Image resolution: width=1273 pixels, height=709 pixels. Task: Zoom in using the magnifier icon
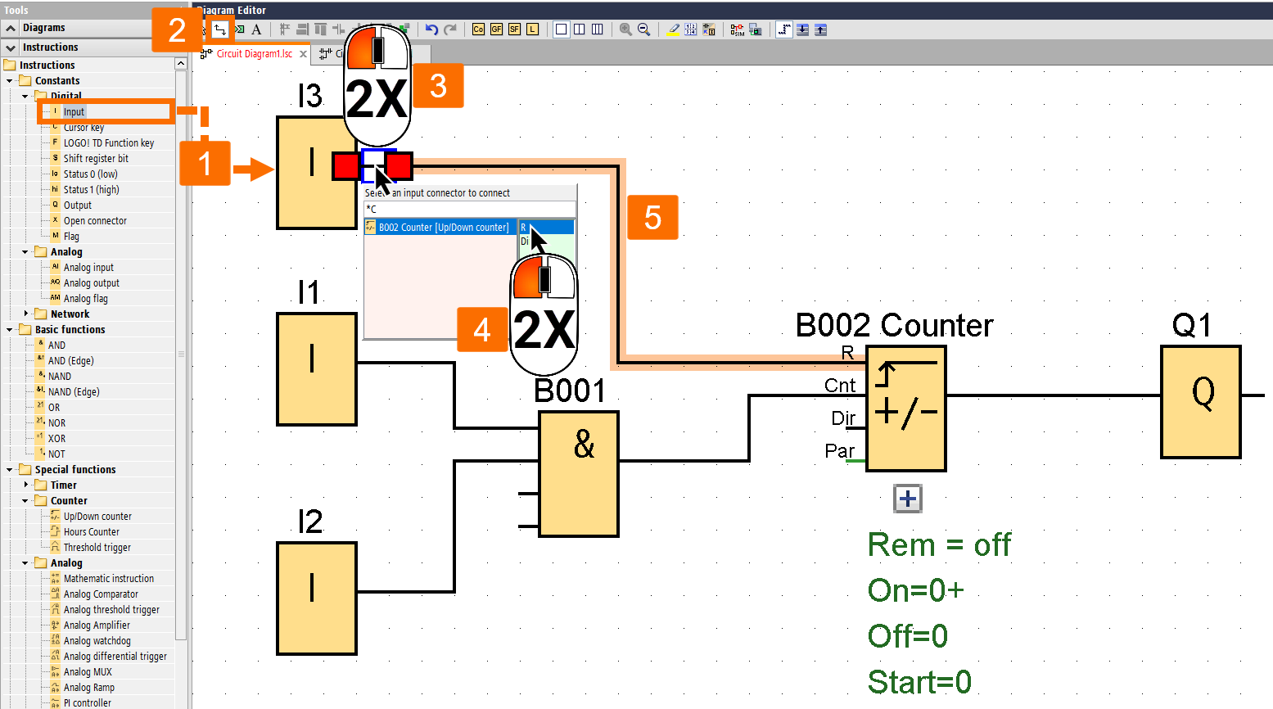pos(626,29)
